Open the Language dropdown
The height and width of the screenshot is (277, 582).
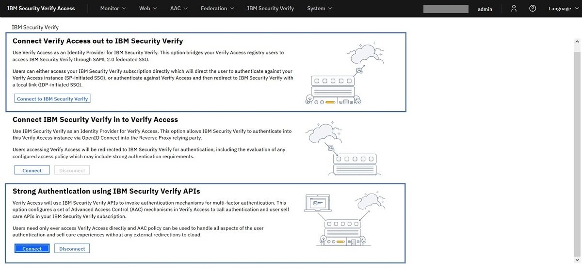tap(563, 8)
